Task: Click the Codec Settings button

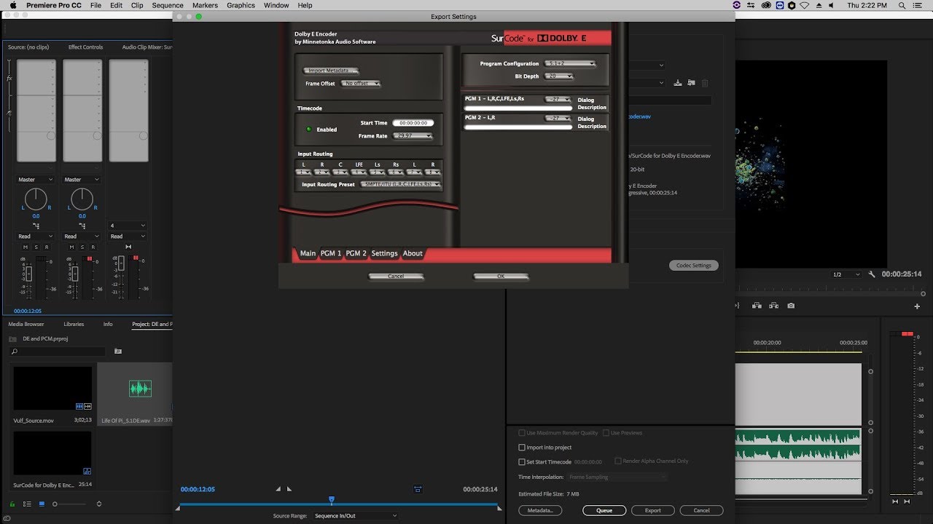Action: coord(693,266)
